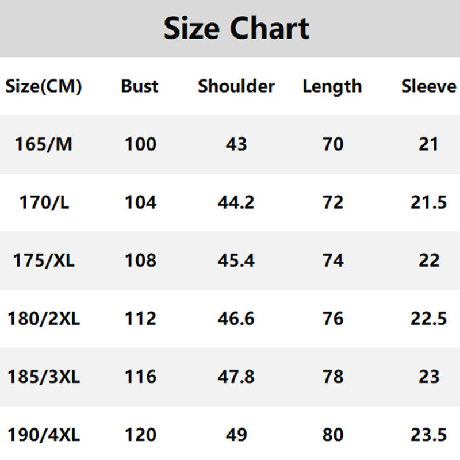Screen dimensions: 460x460
Task: Click the bust value 100
Action: (x=140, y=144)
